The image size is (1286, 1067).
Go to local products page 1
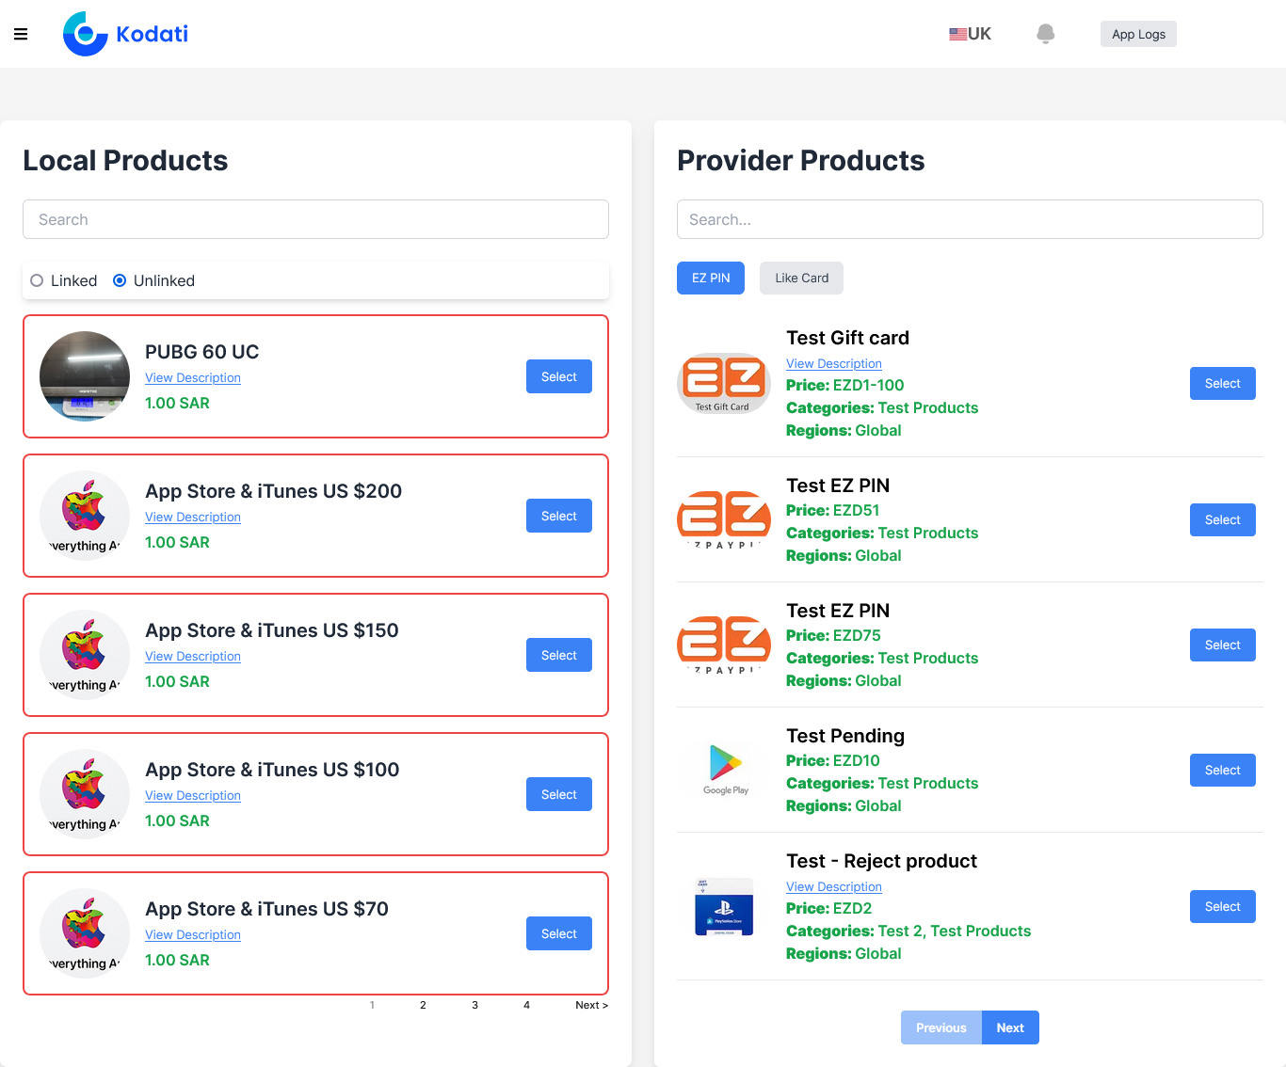pos(372,1005)
